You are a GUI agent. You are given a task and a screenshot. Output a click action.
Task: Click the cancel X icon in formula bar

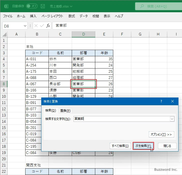36,25
